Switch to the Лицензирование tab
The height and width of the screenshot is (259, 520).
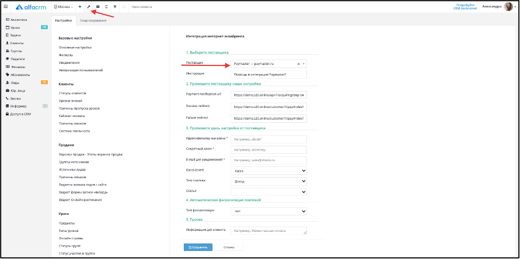point(92,20)
